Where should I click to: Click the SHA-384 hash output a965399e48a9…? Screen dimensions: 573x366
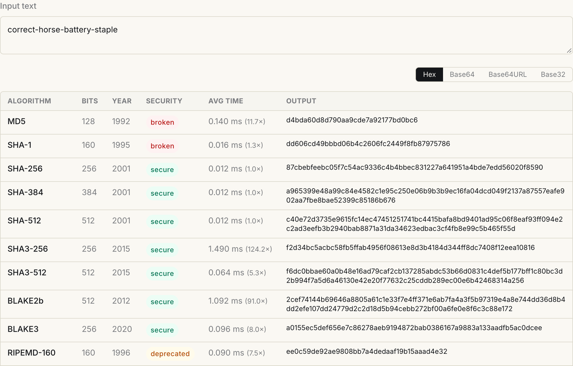tap(425, 195)
